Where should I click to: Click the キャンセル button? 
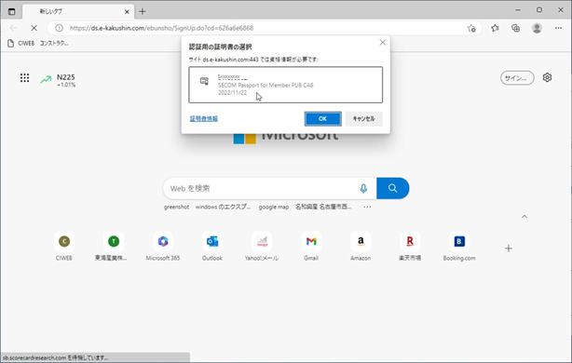point(363,119)
